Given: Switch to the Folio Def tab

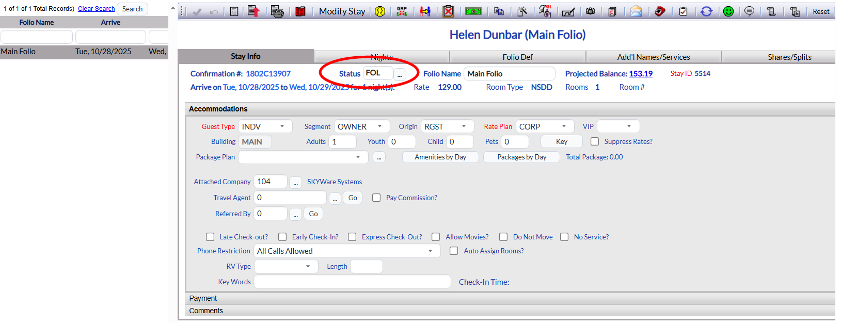Looking at the screenshot, I should pos(517,57).
